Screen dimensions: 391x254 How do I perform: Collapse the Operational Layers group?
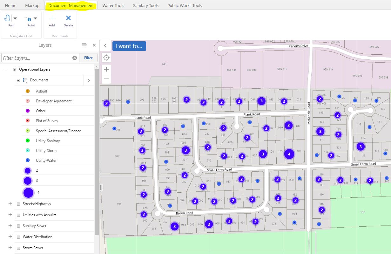[x=5, y=69]
